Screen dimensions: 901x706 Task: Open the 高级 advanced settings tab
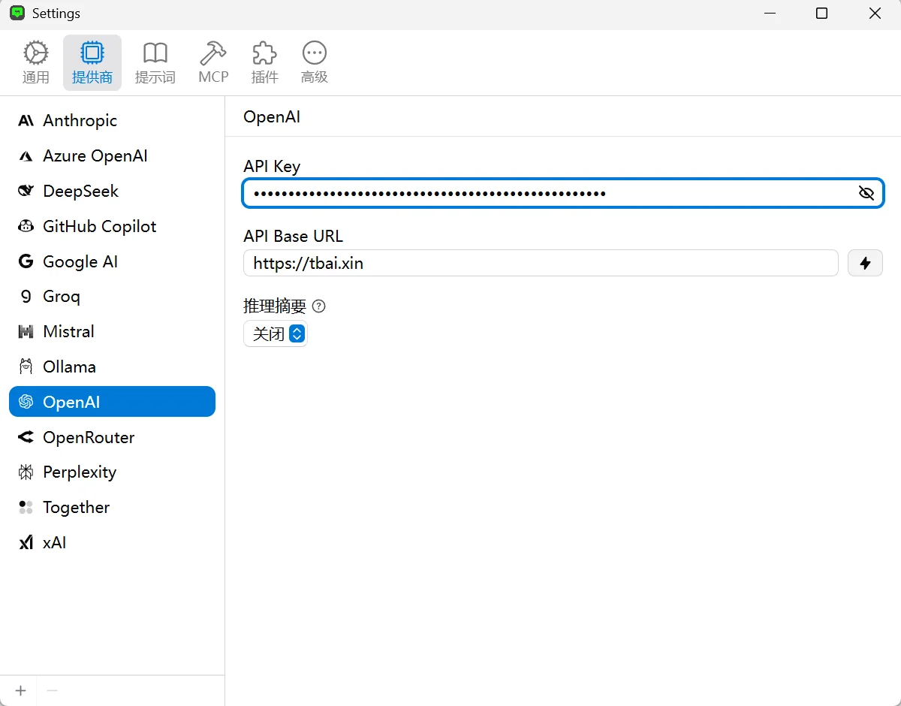coord(314,62)
